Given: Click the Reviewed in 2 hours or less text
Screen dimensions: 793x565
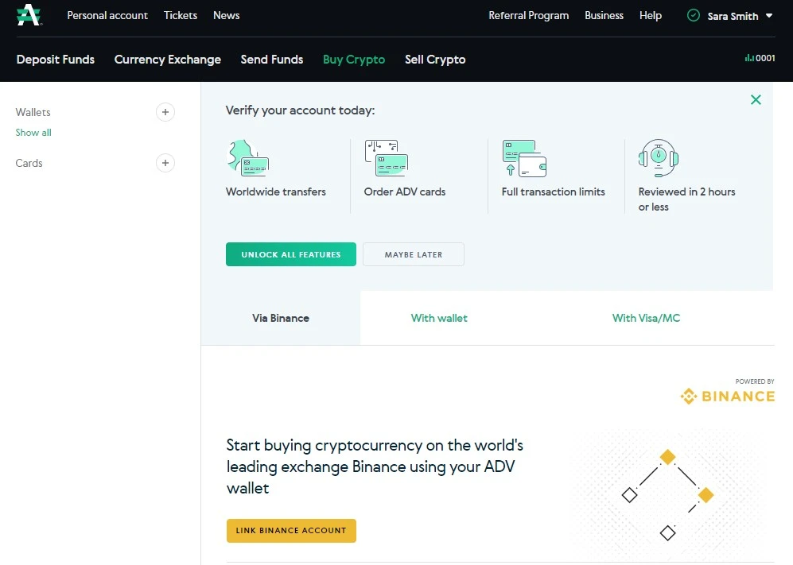Looking at the screenshot, I should coord(686,199).
